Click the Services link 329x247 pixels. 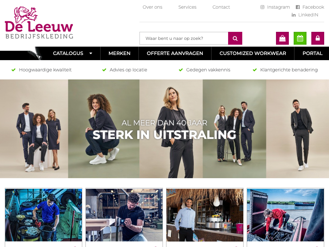(187, 7)
